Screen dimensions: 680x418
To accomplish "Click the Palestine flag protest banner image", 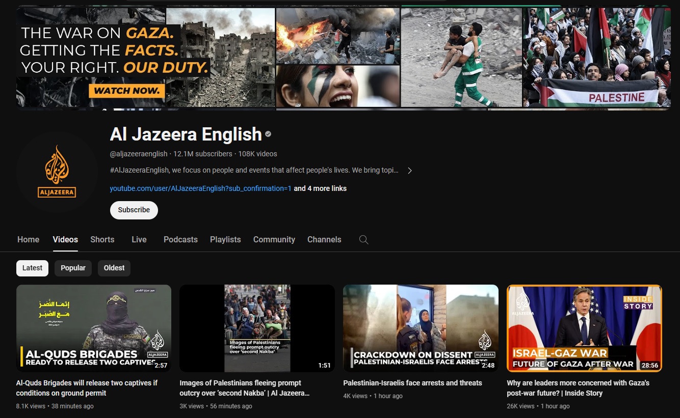I will click(x=597, y=57).
